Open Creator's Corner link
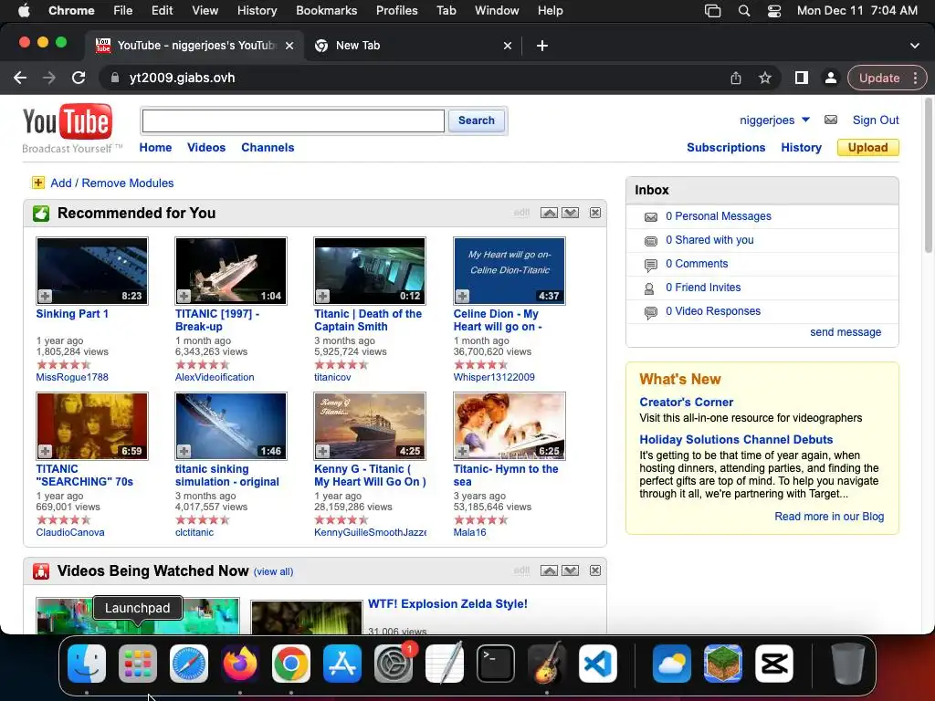The height and width of the screenshot is (701, 935). (686, 402)
